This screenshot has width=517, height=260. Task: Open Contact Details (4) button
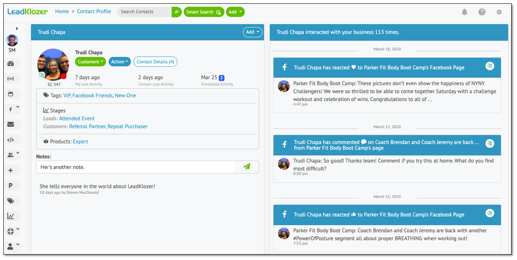[x=155, y=62]
